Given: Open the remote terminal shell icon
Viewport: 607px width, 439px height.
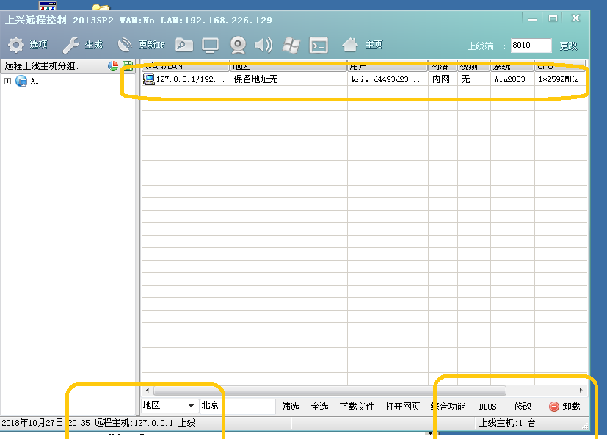Looking at the screenshot, I should pyautogui.click(x=319, y=46).
